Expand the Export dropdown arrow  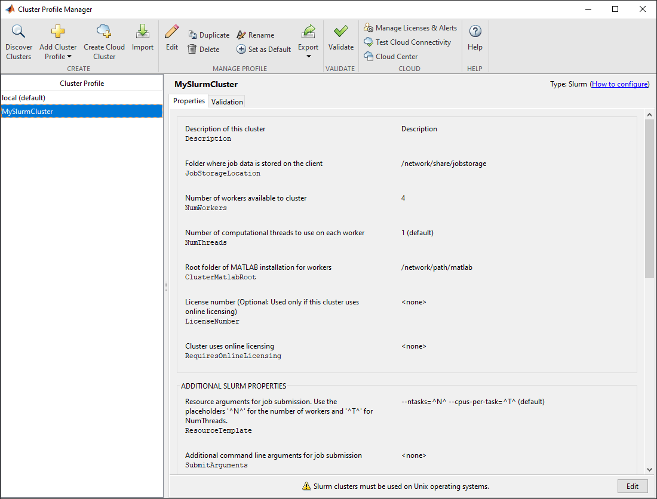tap(308, 57)
